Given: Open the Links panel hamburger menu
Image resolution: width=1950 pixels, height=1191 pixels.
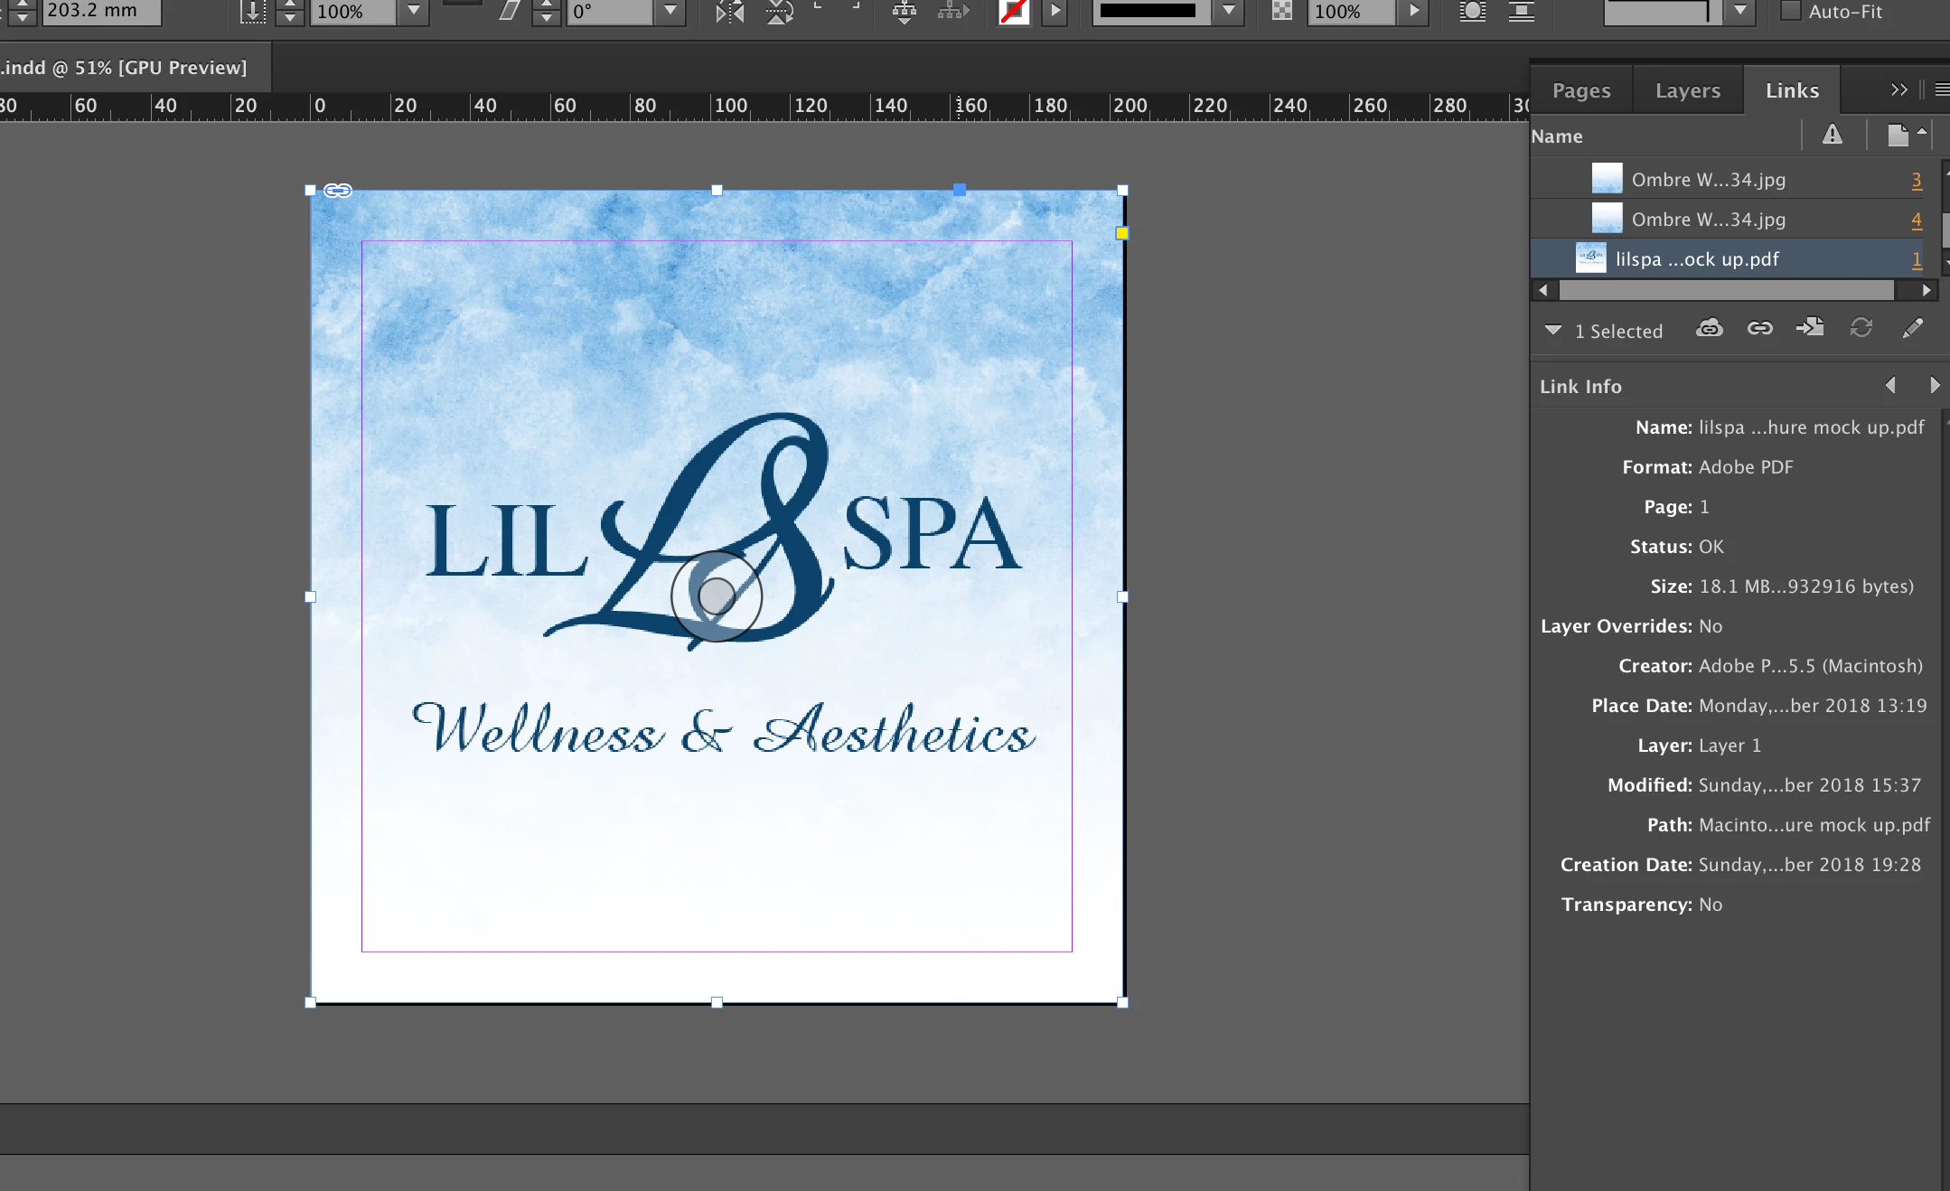Looking at the screenshot, I should click(1941, 89).
